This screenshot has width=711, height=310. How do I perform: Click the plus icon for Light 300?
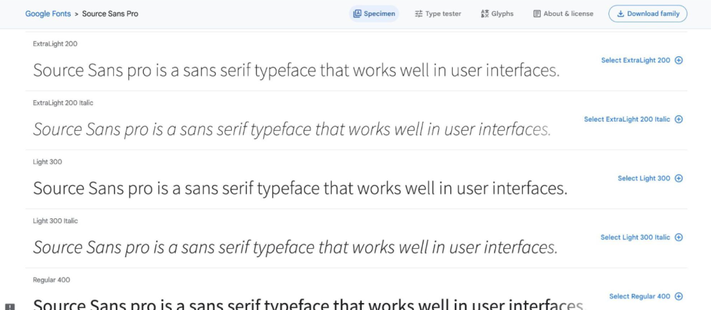click(x=679, y=179)
